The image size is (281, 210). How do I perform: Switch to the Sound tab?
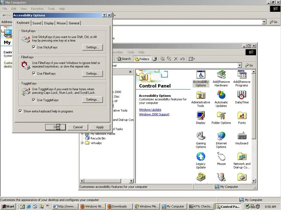click(x=37, y=23)
